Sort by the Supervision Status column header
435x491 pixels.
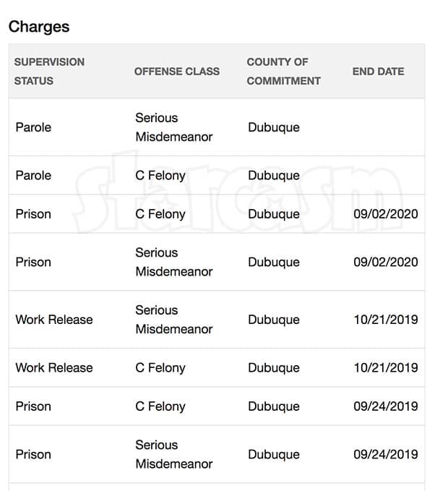pyautogui.click(x=49, y=71)
